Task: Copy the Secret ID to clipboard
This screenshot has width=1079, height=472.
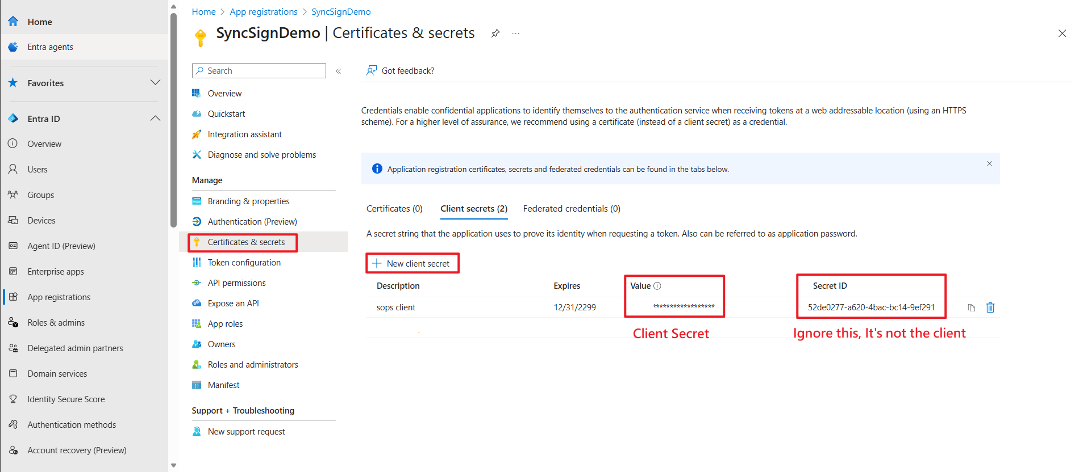Action: point(971,307)
